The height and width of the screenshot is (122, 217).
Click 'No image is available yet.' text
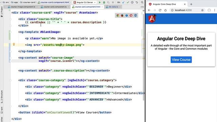tap(74, 38)
